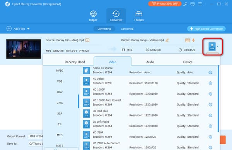Viewport: 232px width, 150px height.
Task: Open the feedback chat icon
Action: click(193, 4)
